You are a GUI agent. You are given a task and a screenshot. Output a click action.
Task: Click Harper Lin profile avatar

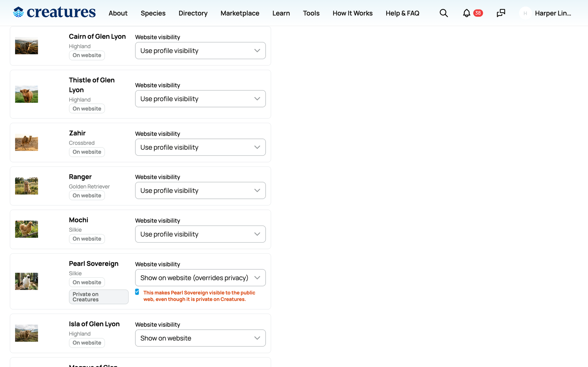[525, 13]
